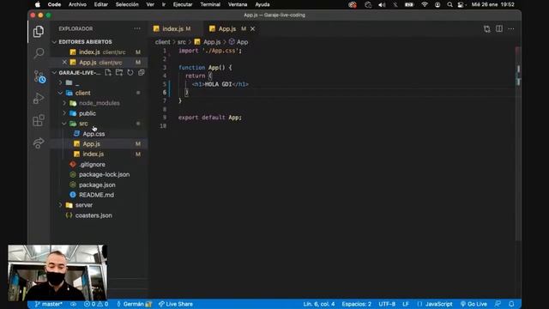Screen dimensions: 549x309
Task: Click the master branch indicator
Action: (x=48, y=304)
